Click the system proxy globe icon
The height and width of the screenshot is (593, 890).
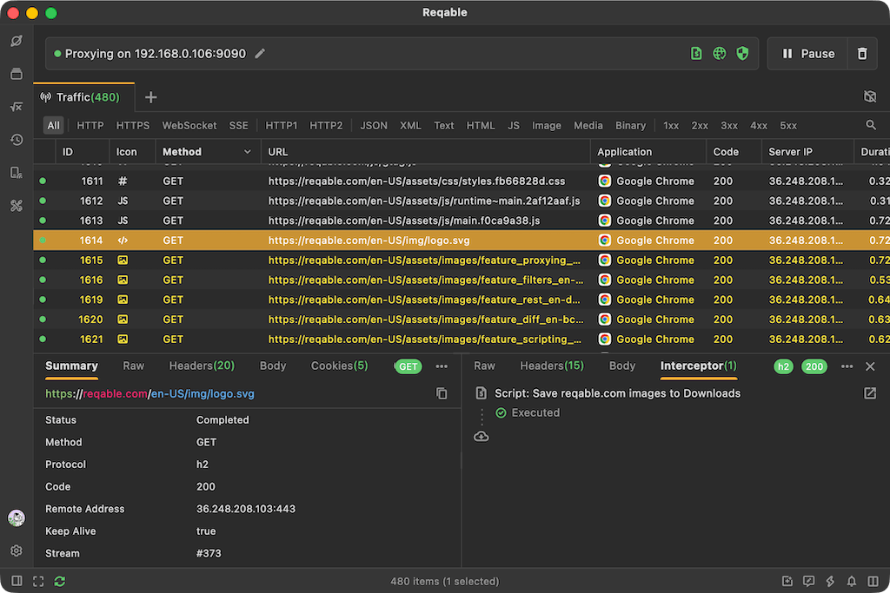719,53
